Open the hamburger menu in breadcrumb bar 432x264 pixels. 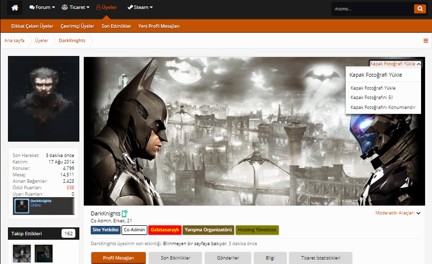pyautogui.click(x=426, y=41)
